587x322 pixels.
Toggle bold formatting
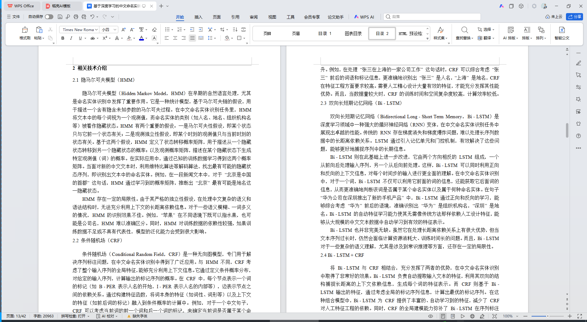[x=63, y=38]
